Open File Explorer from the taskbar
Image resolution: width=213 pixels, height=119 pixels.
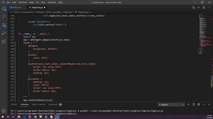19,117
